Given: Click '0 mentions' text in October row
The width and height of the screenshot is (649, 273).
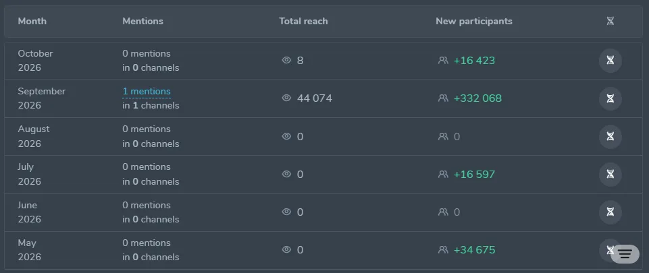Looking at the screenshot, I should [147, 54].
